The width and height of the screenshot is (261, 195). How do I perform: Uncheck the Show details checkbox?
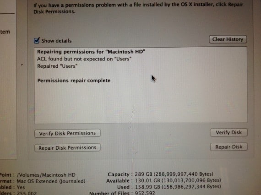(37, 40)
